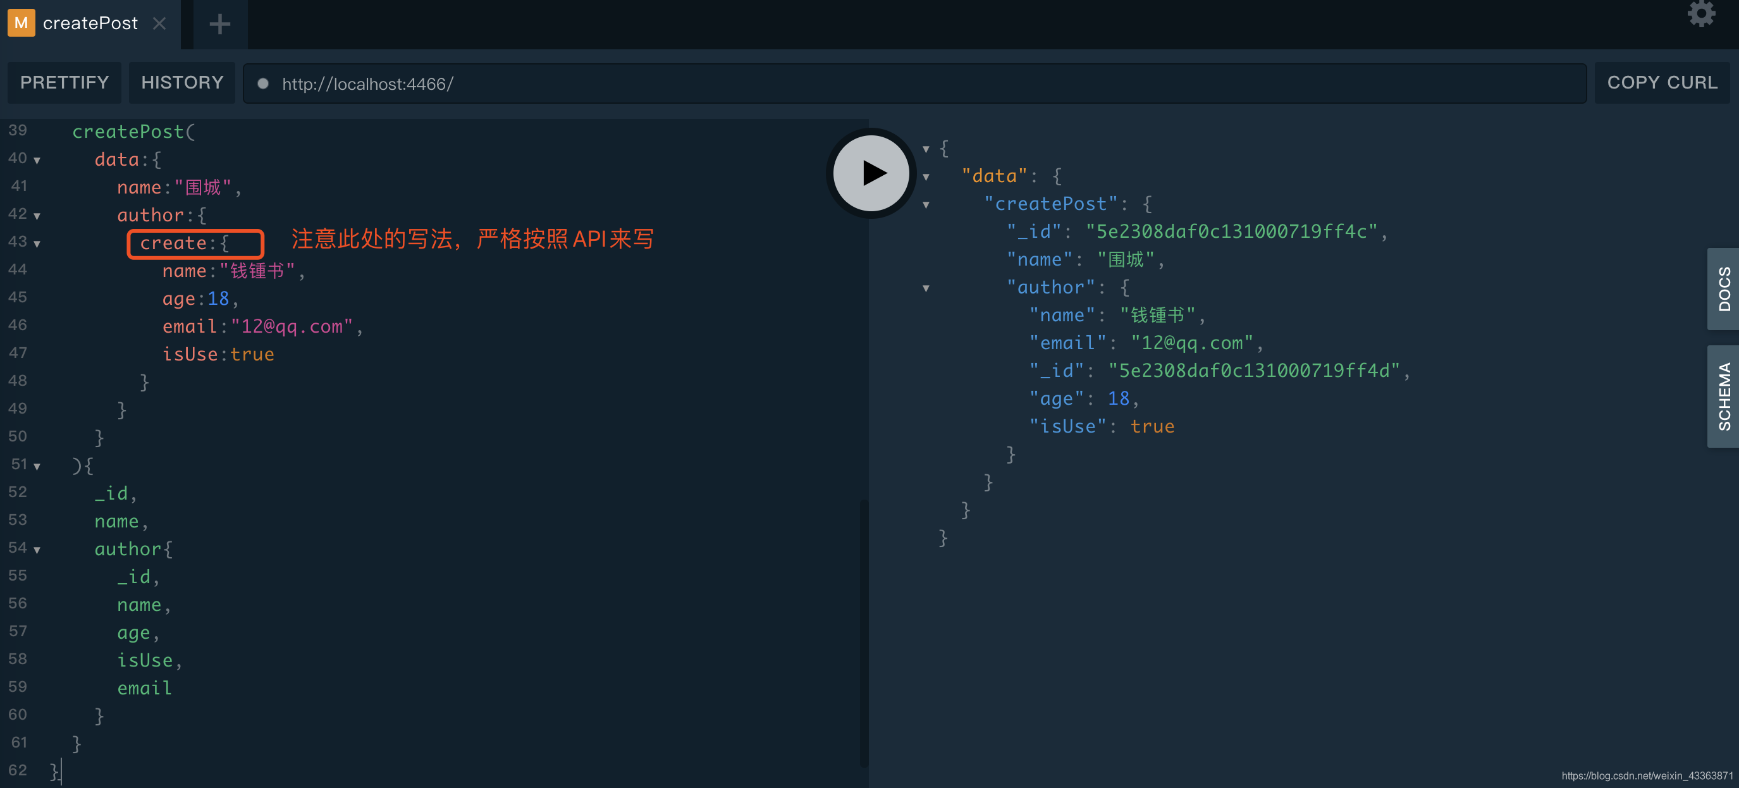1739x788 pixels.
Task: Collapse the author block on line 42
Action: point(37,216)
